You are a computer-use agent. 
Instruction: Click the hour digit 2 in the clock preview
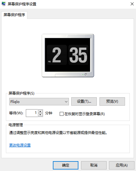point(57,55)
